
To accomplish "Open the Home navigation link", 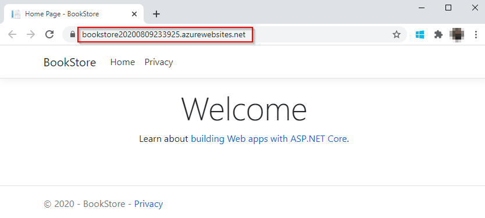I will click(123, 62).
